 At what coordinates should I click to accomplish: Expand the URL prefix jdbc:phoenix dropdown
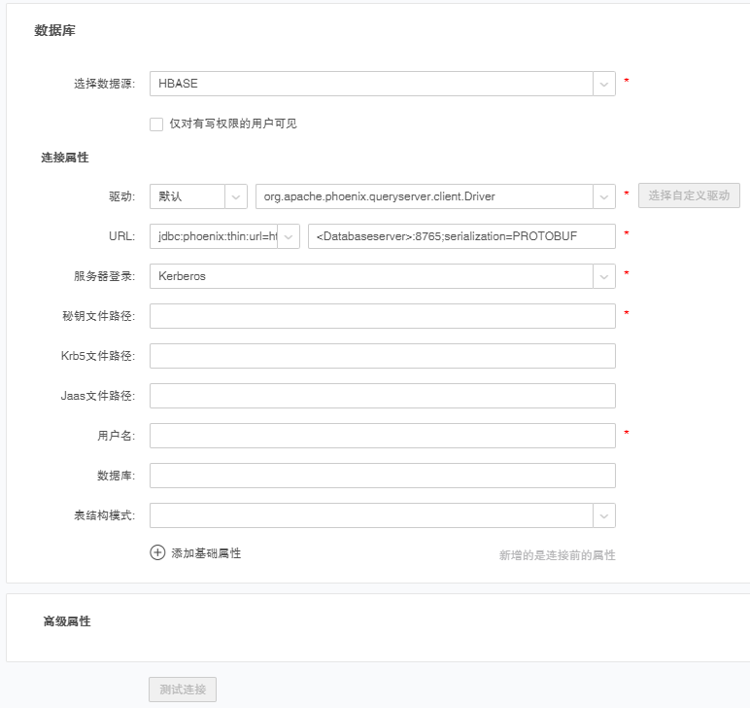pyautogui.click(x=289, y=236)
